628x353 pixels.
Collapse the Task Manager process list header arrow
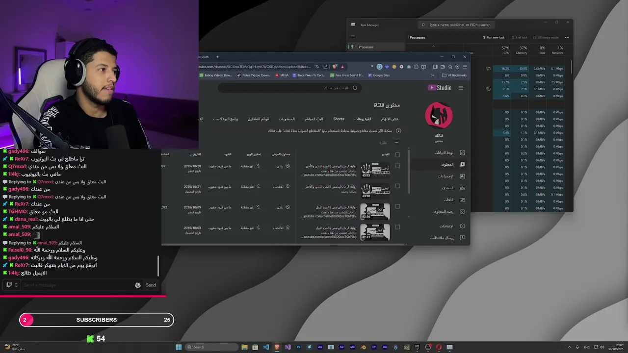click(433, 46)
